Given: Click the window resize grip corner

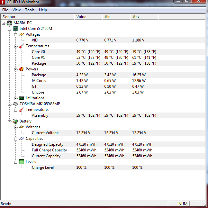Looking at the screenshot, I should coord(204,204).
